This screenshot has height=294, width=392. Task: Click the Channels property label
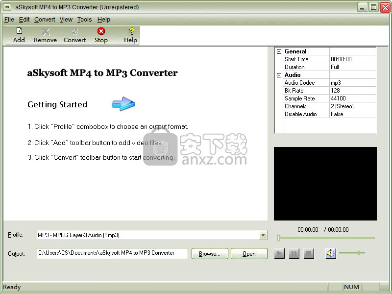click(295, 106)
